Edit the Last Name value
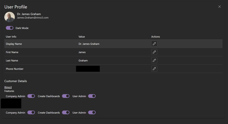 (x=154, y=60)
